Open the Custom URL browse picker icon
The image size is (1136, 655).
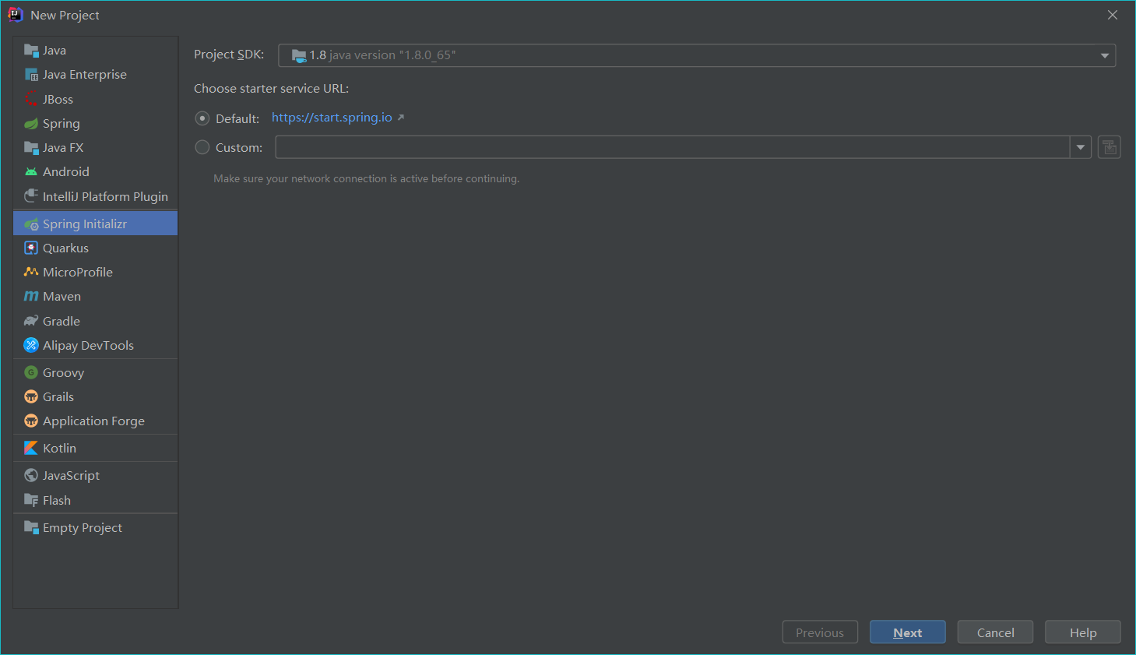(1109, 146)
